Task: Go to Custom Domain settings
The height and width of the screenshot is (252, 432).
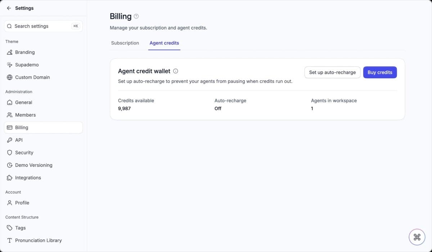Action: pyautogui.click(x=43, y=77)
